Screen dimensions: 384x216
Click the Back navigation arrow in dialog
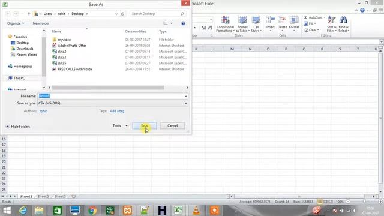[x=8, y=14]
